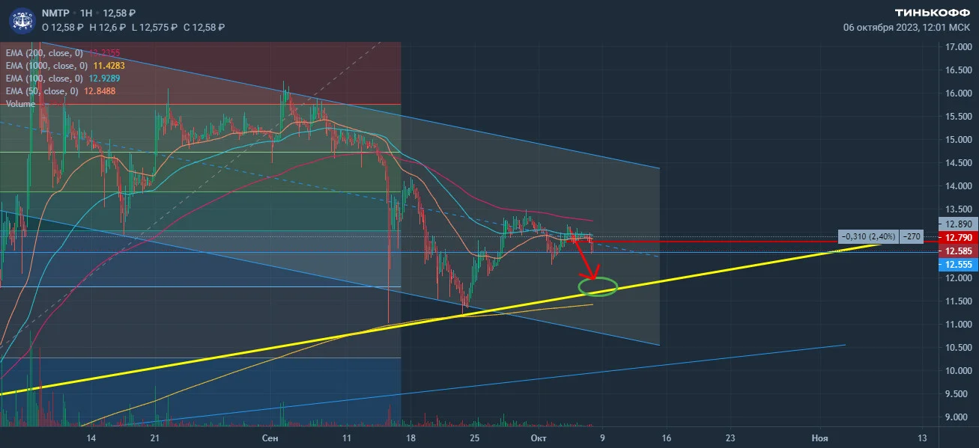Click the NMTP round logo icon

click(x=20, y=19)
